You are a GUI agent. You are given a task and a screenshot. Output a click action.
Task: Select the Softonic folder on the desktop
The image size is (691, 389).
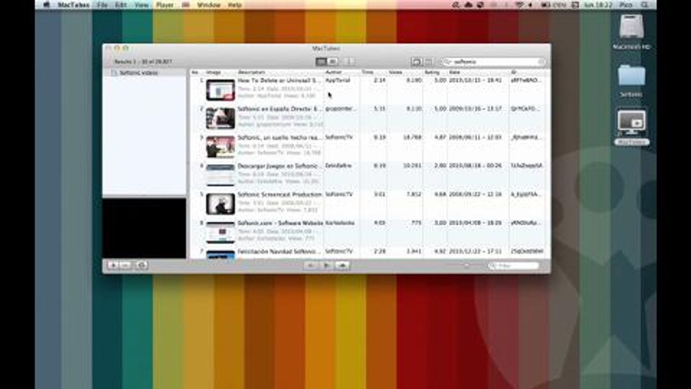[x=631, y=81]
